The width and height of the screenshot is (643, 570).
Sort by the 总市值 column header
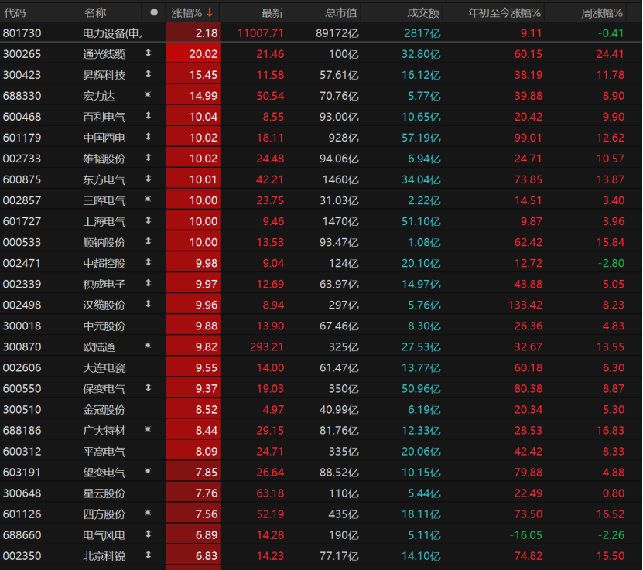(x=341, y=13)
